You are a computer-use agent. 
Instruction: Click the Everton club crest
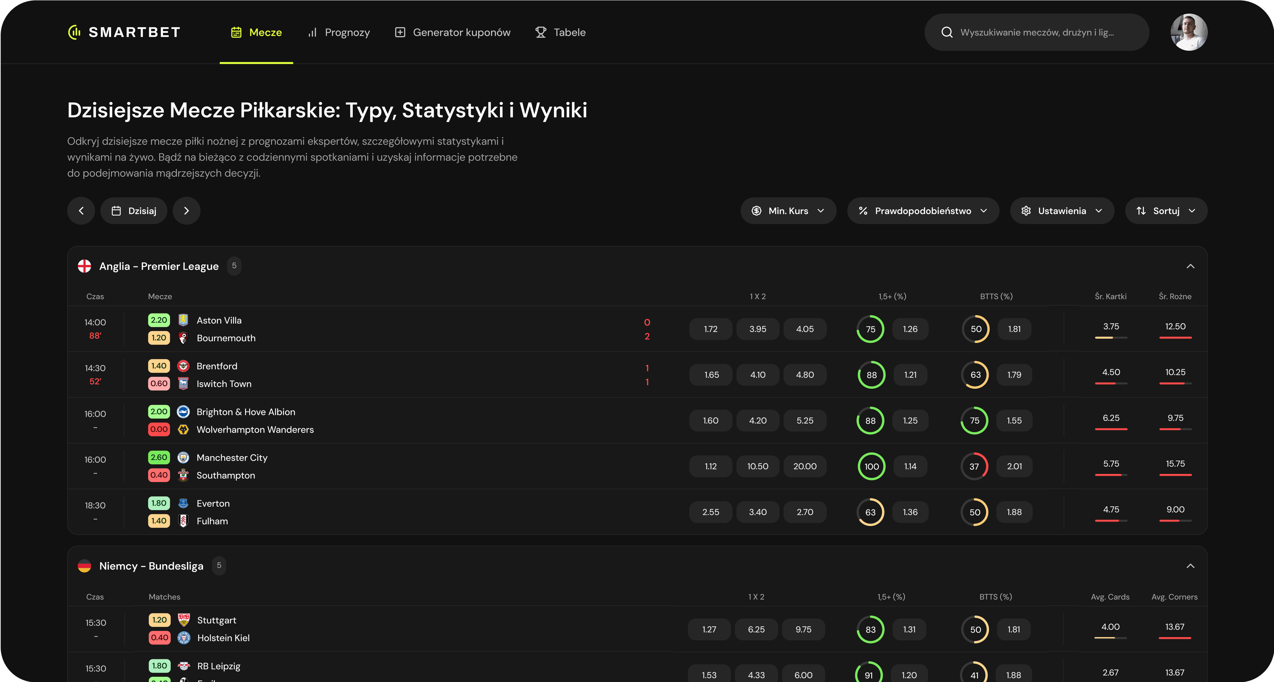coord(183,504)
